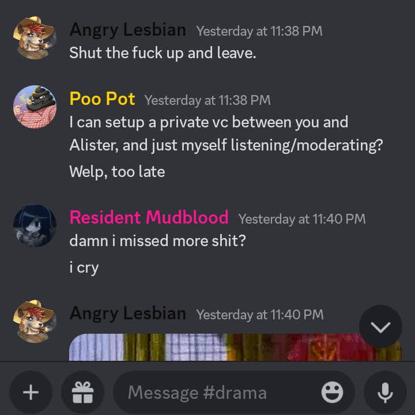Select the "Shut the fuck up and leave." message
The height and width of the screenshot is (415, 415).
(163, 52)
